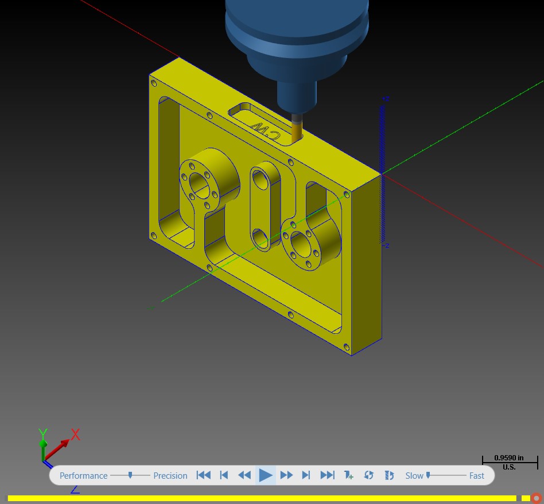Toggle the loop playback icon
The height and width of the screenshot is (504, 544).
[369, 475]
